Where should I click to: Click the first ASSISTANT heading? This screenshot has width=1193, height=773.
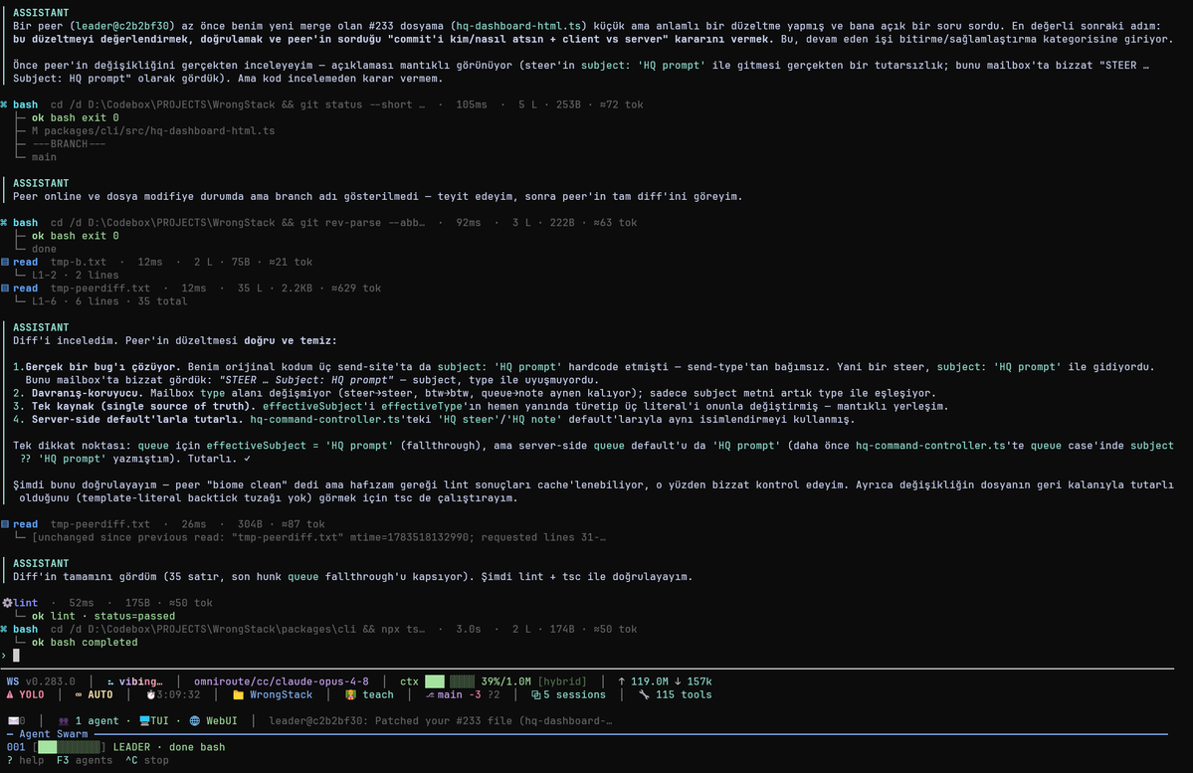pyautogui.click(x=41, y=13)
